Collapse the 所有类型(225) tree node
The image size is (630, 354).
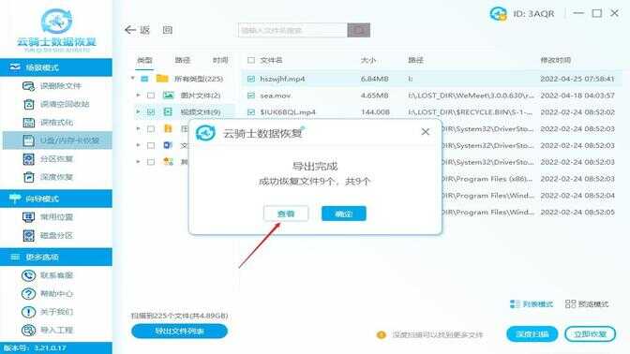point(132,79)
